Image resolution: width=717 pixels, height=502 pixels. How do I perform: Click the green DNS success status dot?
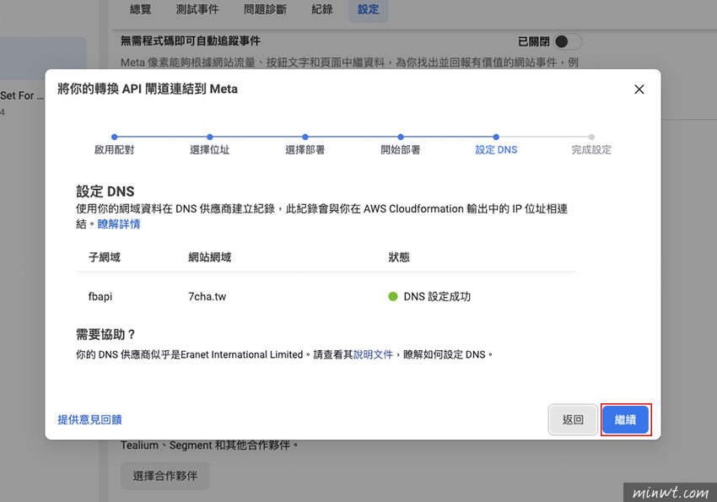click(393, 296)
